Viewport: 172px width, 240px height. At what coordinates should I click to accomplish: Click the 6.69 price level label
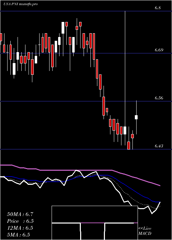pos(159,50)
